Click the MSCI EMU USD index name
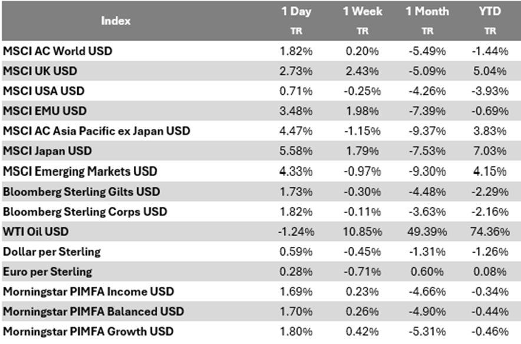Image resolution: width=521 pixels, height=344 pixels. coord(45,111)
